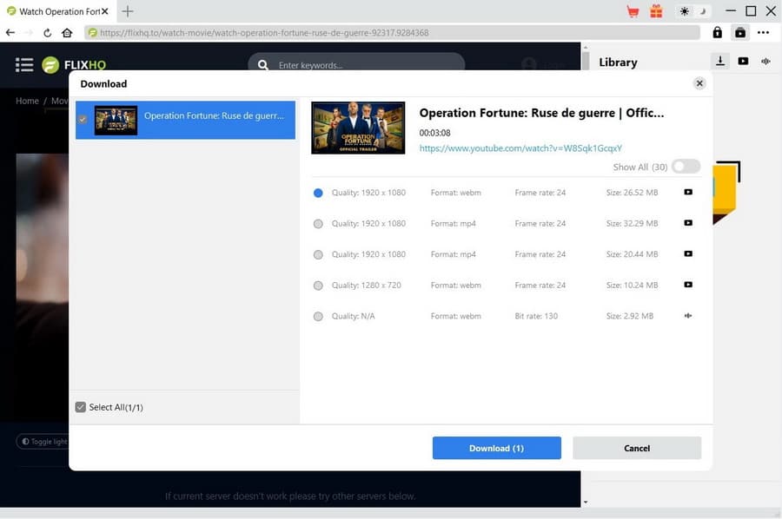
Task: Show audio files in Library
Action: [765, 62]
